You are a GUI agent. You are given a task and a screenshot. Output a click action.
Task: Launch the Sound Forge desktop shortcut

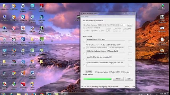coord(23,86)
